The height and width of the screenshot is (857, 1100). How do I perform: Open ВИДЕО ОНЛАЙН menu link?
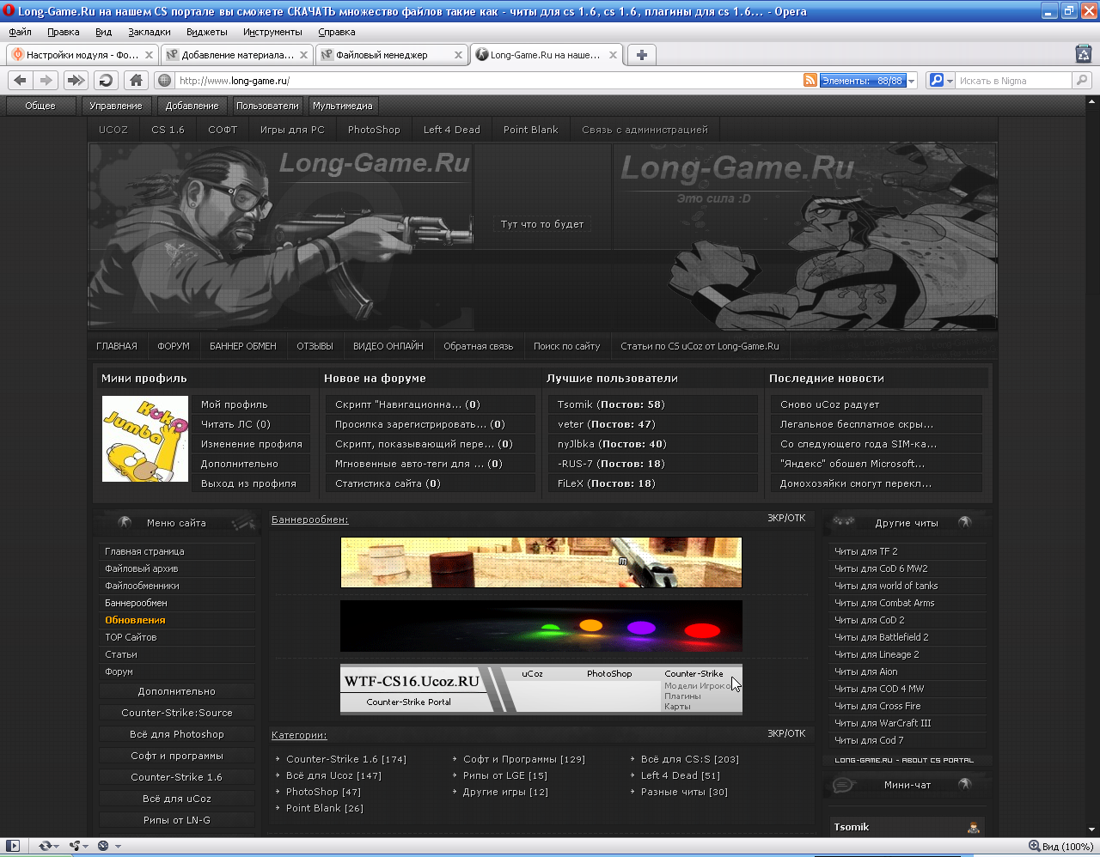[388, 346]
